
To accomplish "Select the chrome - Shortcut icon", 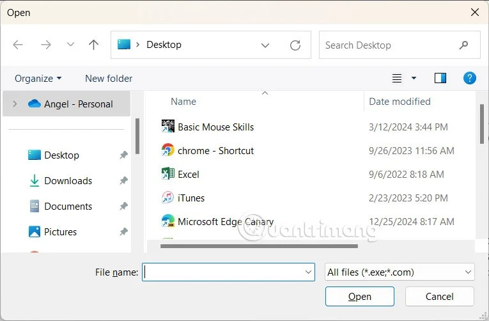I will (x=167, y=150).
